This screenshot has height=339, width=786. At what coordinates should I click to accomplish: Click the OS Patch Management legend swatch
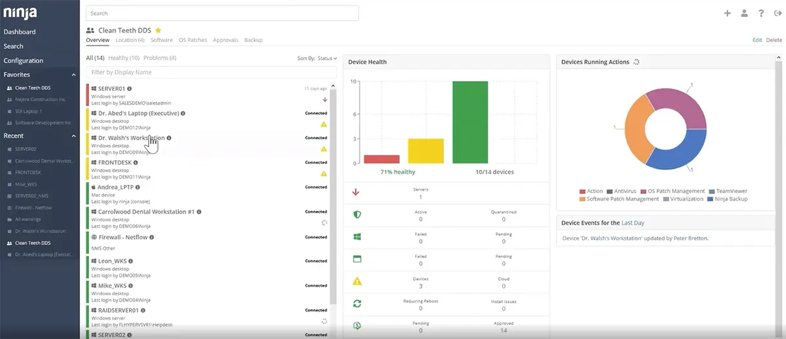(x=644, y=191)
